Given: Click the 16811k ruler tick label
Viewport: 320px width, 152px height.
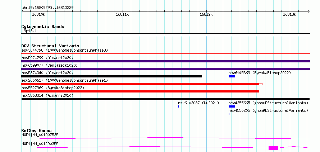Looking at the screenshot, I should point(122,14).
